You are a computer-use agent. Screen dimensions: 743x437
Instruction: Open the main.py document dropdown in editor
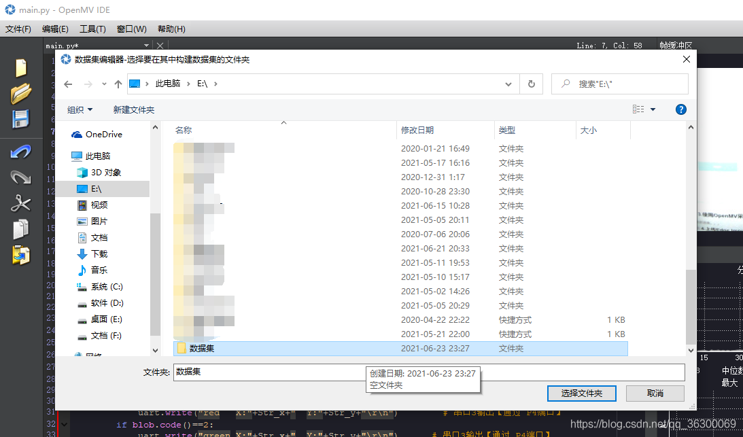pyautogui.click(x=146, y=46)
